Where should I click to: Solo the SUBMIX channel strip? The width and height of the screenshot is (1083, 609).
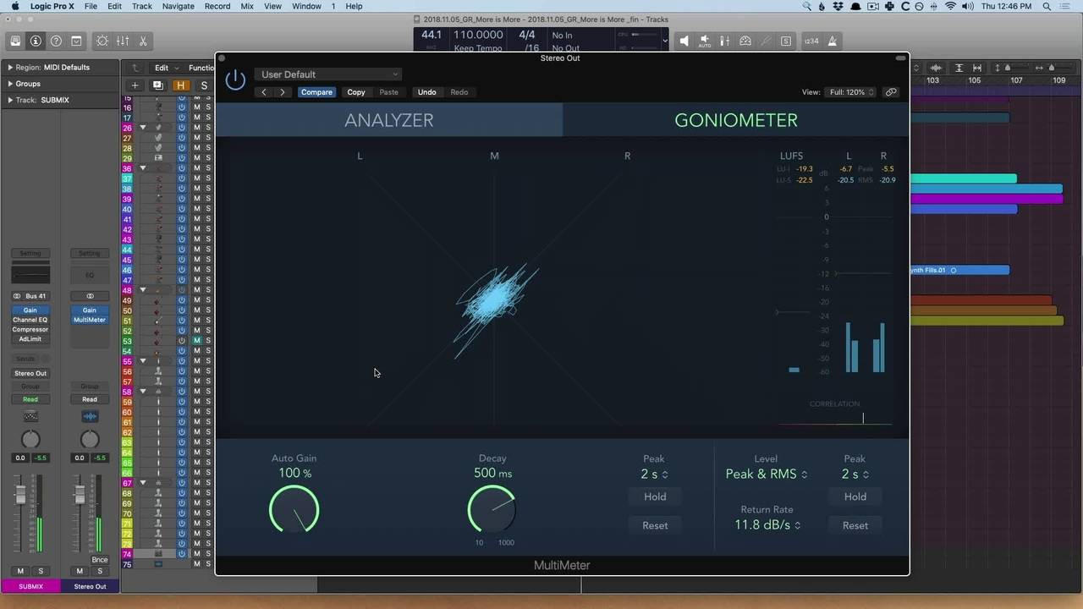click(40, 571)
